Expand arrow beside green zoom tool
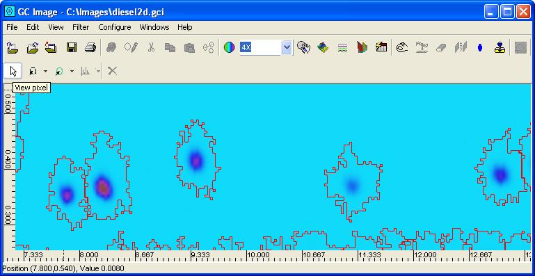The image size is (535, 276). click(x=72, y=72)
